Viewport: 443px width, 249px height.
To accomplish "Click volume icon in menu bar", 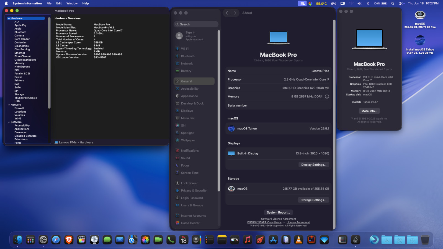I will pyautogui.click(x=359, y=4).
